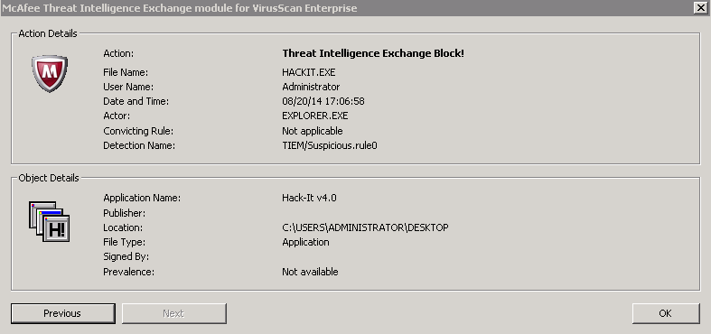Click the Hack-It application window icon

pos(50,221)
